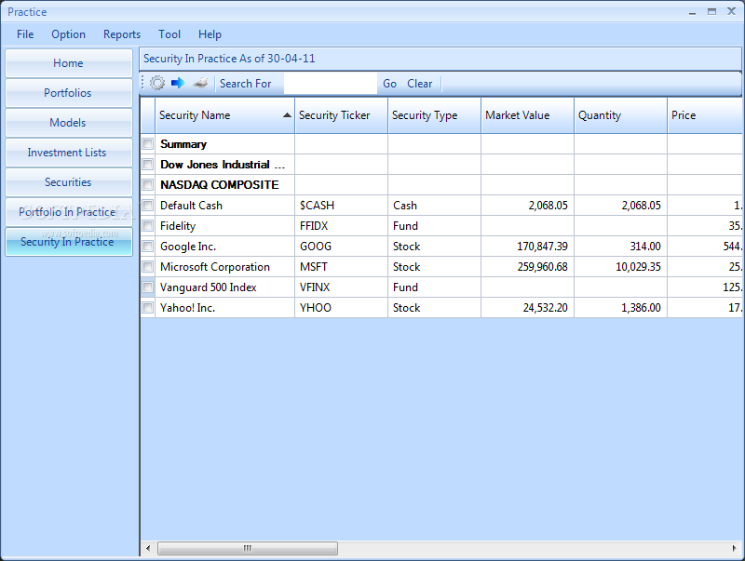
Task: Tick the Yahoo! Inc. row checkbox
Action: (x=148, y=308)
